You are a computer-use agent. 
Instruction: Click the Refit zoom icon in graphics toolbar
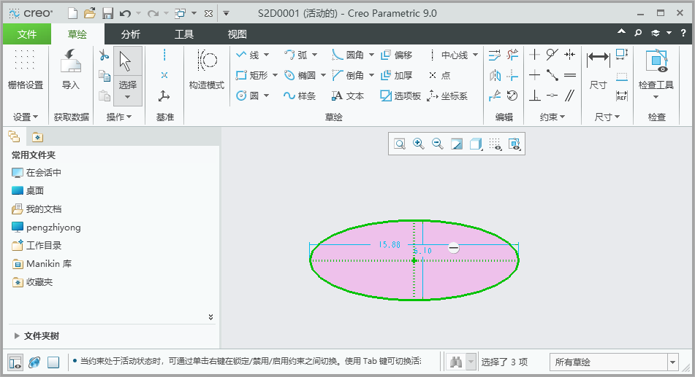point(400,144)
